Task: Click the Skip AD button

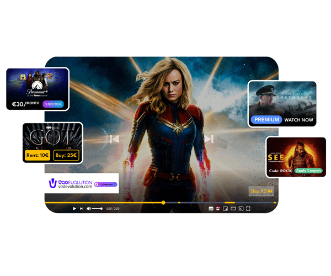Action: (x=261, y=191)
